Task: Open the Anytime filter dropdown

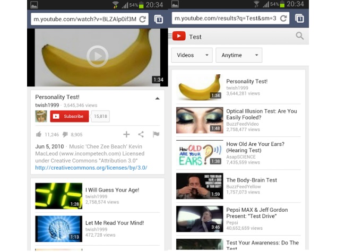Action: coord(239,55)
